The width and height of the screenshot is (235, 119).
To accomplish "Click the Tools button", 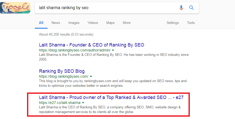I will [x=191, y=23].
